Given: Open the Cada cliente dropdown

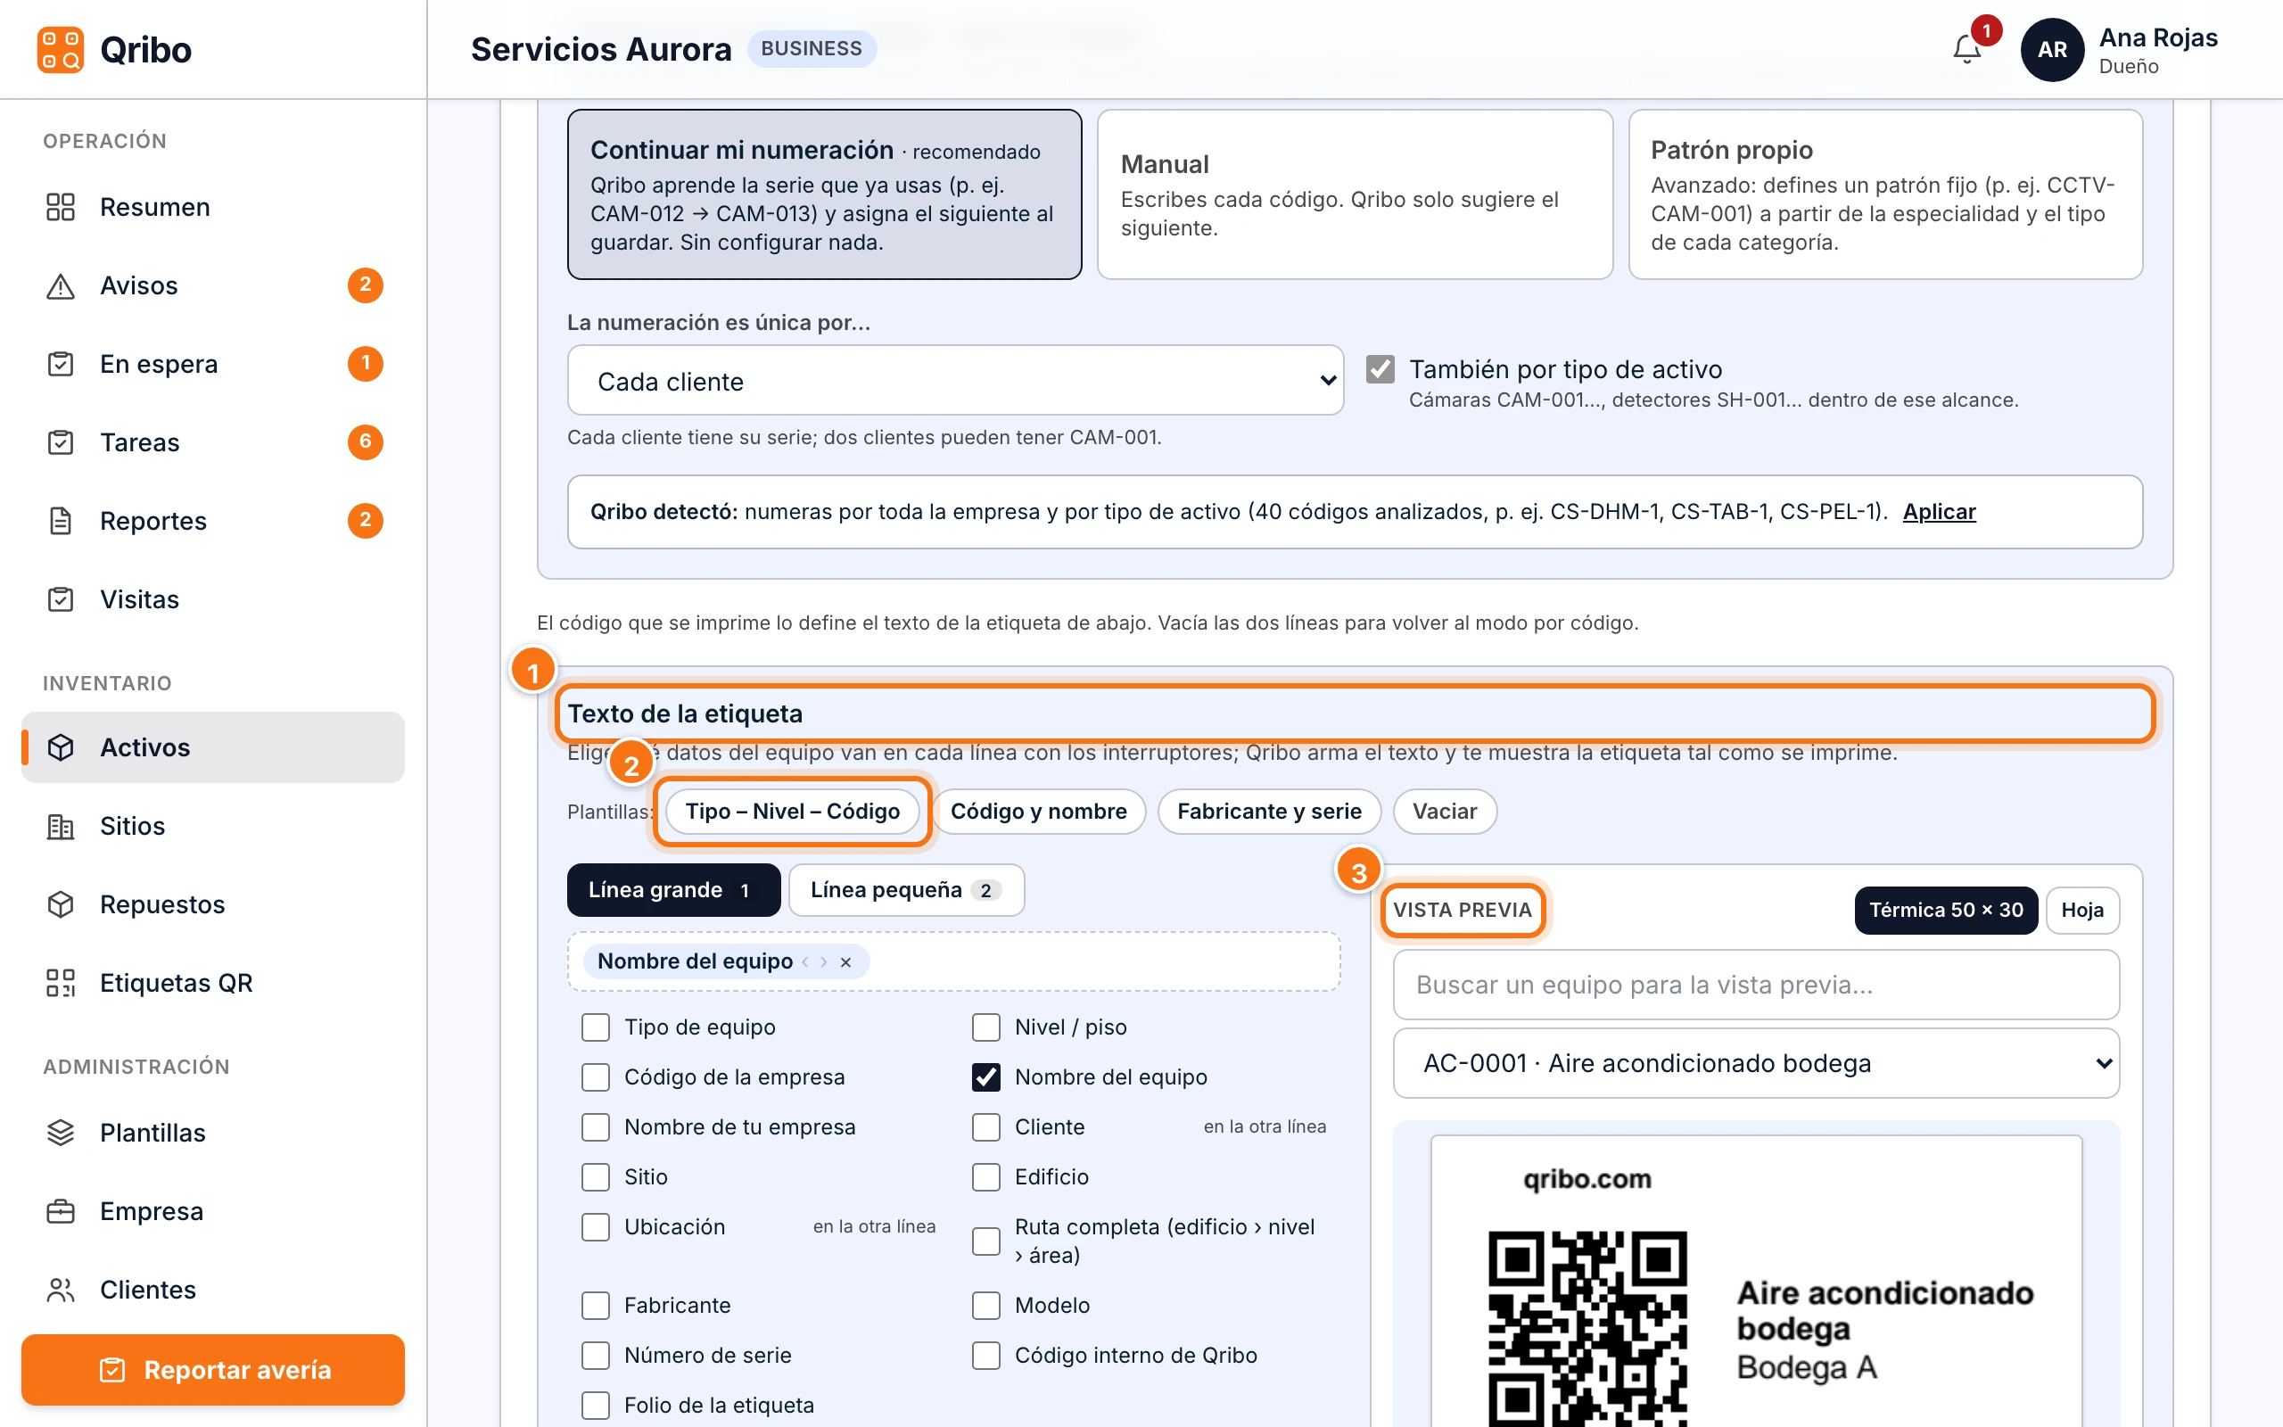Looking at the screenshot, I should pos(955,380).
